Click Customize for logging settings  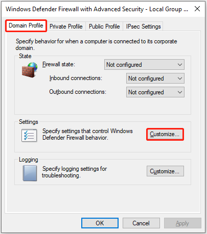[165, 171]
